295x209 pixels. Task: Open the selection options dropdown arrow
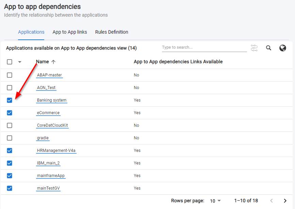20,62
